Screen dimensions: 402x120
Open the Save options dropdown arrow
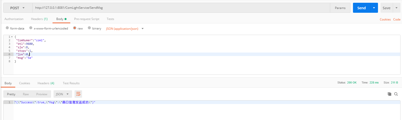(396, 8)
